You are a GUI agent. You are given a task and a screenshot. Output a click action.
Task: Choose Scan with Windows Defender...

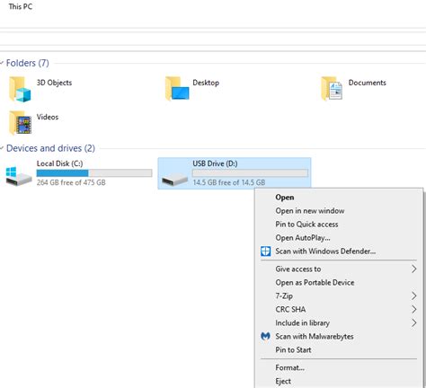point(339,251)
